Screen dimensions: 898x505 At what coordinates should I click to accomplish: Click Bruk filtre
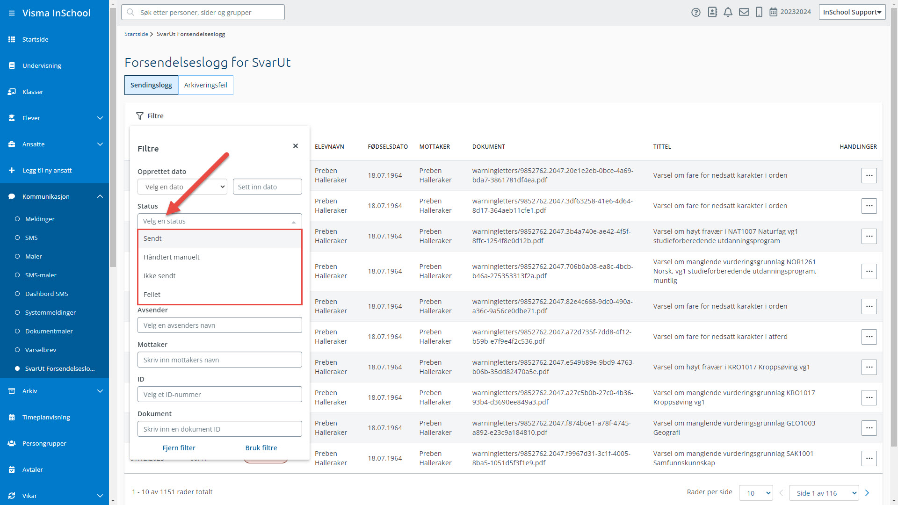(x=261, y=448)
